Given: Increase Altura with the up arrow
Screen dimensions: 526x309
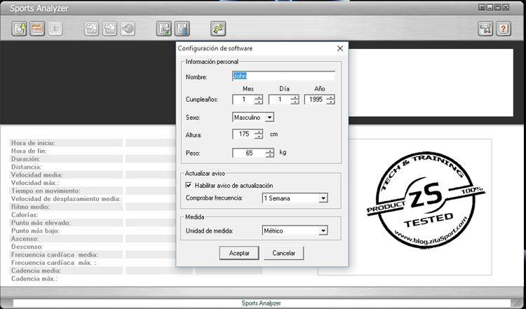Looking at the screenshot, I should (x=259, y=132).
